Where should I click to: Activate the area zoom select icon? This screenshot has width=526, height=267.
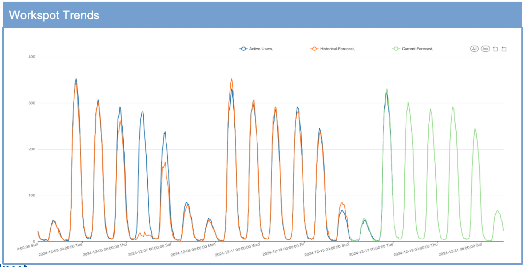[495, 49]
